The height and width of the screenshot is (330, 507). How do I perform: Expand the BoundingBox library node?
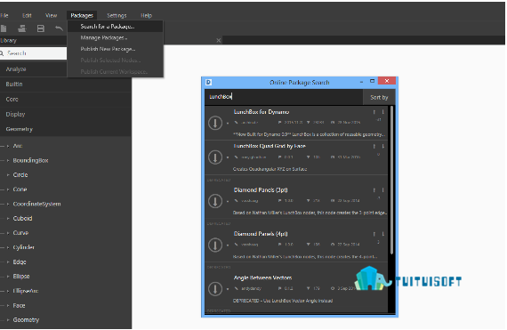point(8,161)
